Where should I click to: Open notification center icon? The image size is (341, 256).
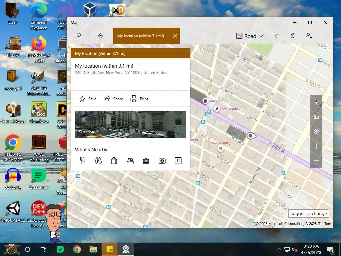330,250
